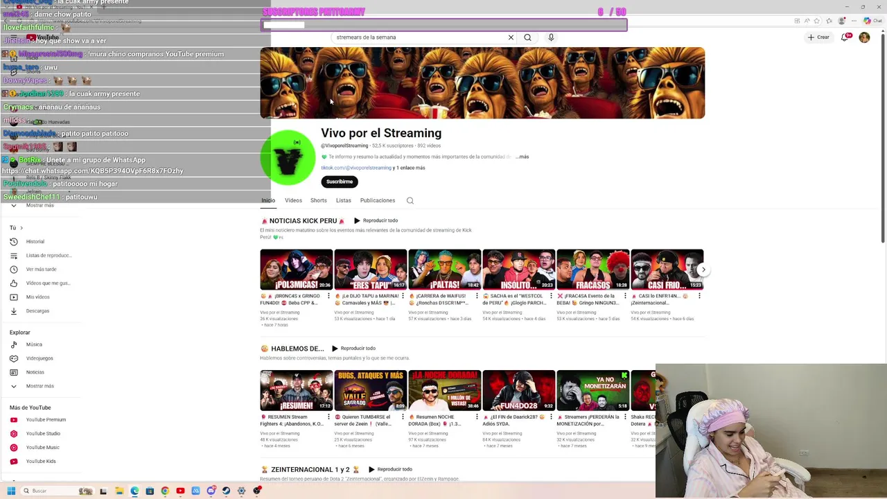
Task: Open the YouTube notifications bell
Action: 845,37
